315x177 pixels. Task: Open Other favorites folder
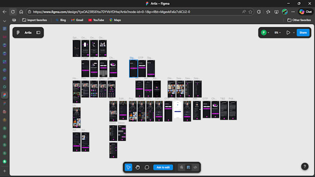(299, 20)
